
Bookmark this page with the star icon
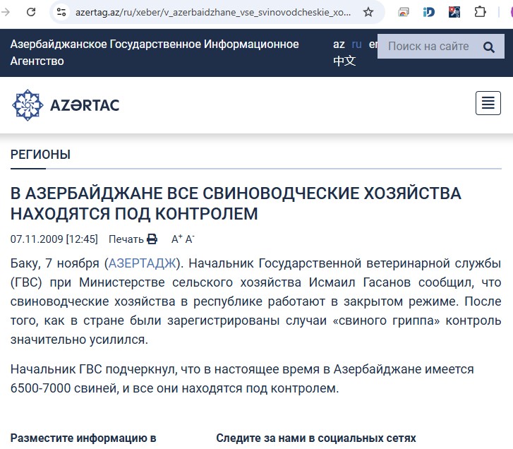point(368,12)
